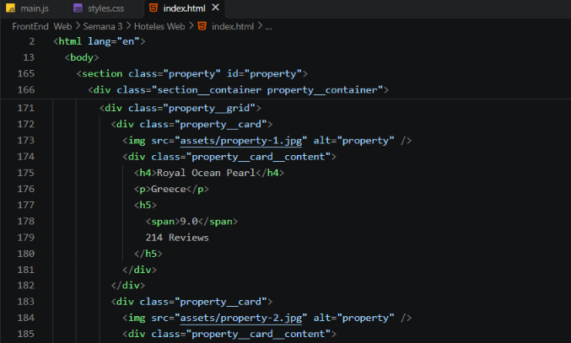Click line number 171
The height and width of the screenshot is (343, 571).
(26, 108)
